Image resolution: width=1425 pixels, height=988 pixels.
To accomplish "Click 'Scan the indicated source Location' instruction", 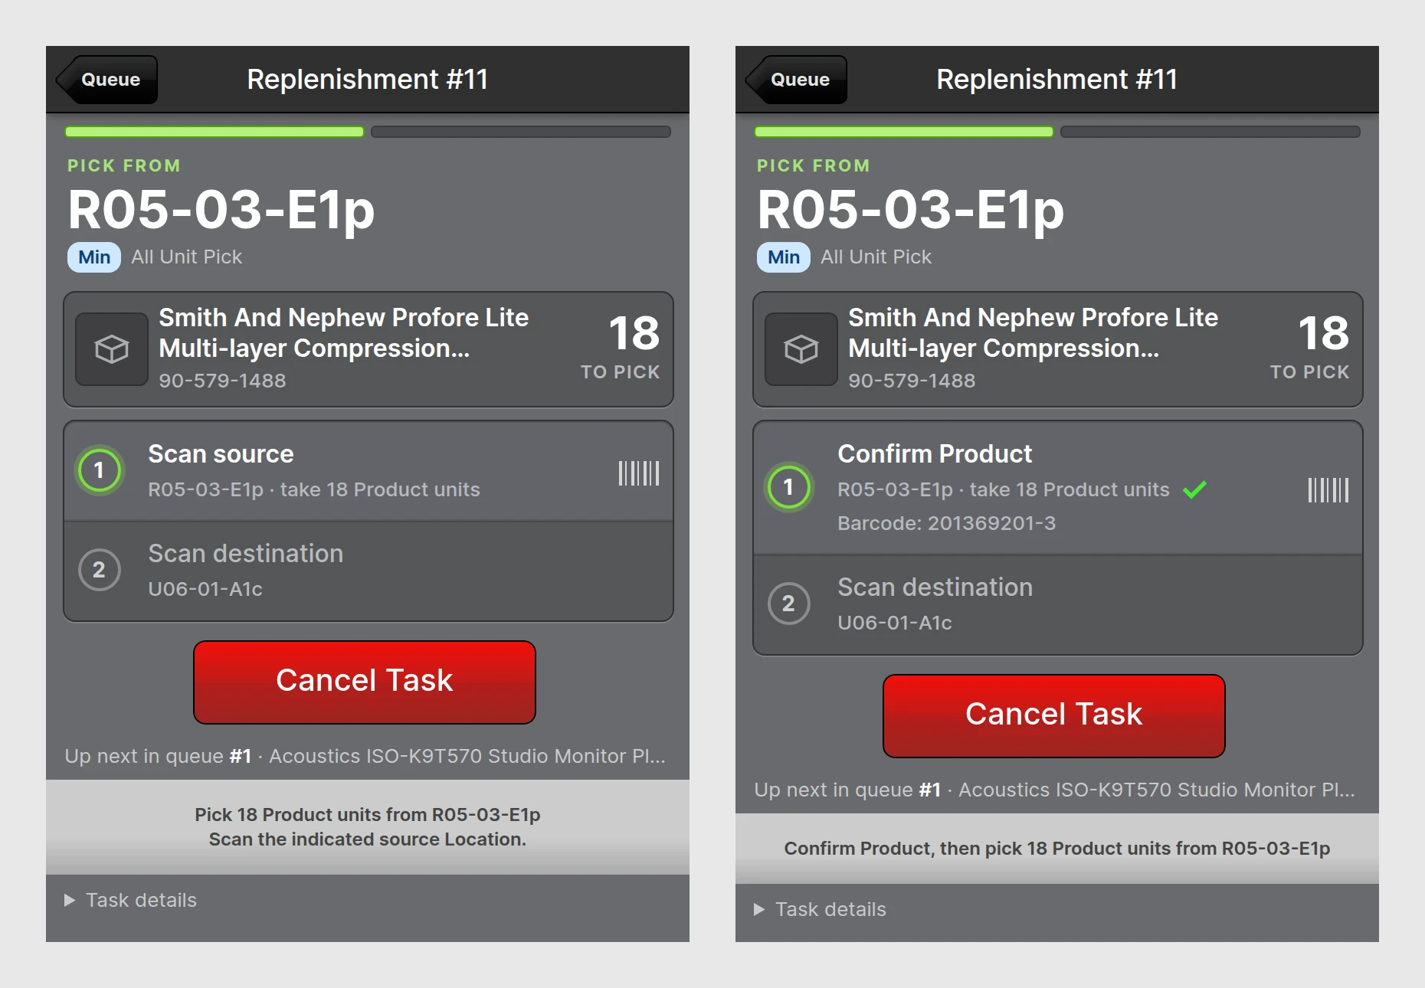I will pos(368,839).
